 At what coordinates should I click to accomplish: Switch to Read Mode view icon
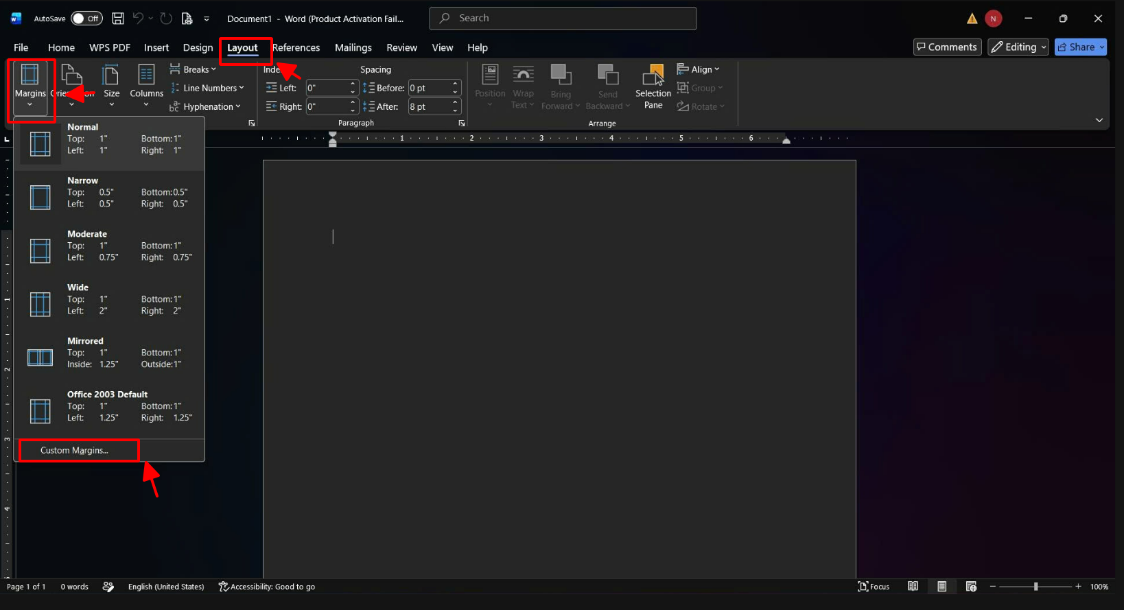click(913, 587)
